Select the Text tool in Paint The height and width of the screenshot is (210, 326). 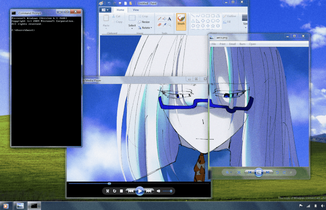[x=170, y=19]
